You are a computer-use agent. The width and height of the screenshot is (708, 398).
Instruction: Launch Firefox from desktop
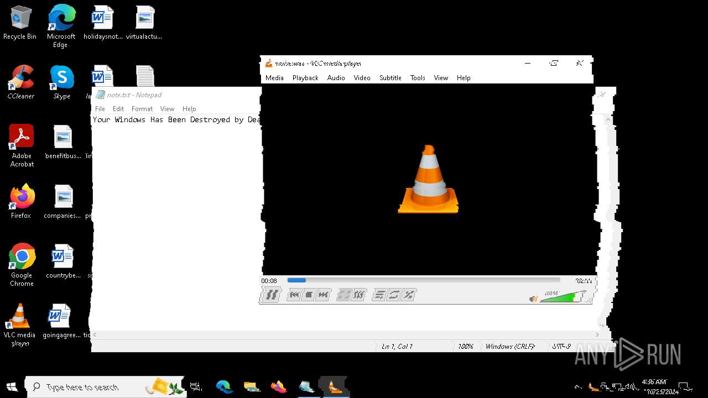[21, 202]
